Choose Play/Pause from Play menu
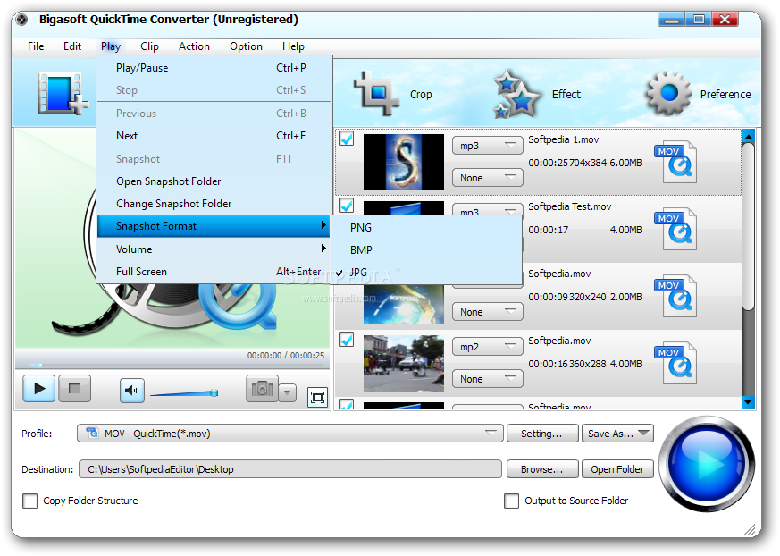This screenshot has height=556, width=780. (214, 68)
